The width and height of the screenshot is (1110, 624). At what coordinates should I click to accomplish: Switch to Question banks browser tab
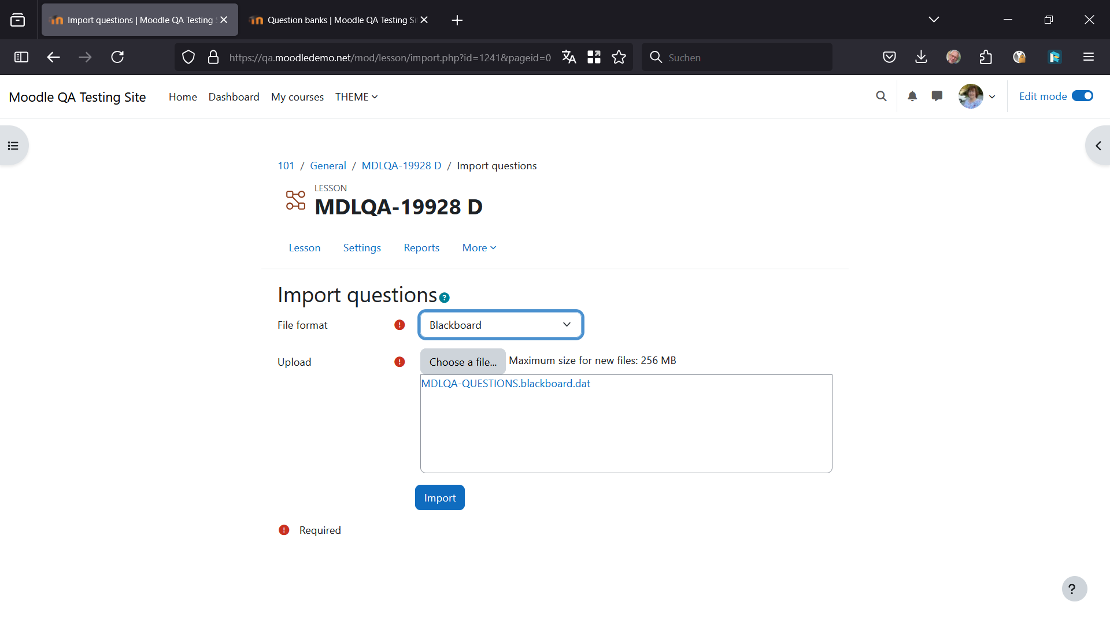(338, 20)
